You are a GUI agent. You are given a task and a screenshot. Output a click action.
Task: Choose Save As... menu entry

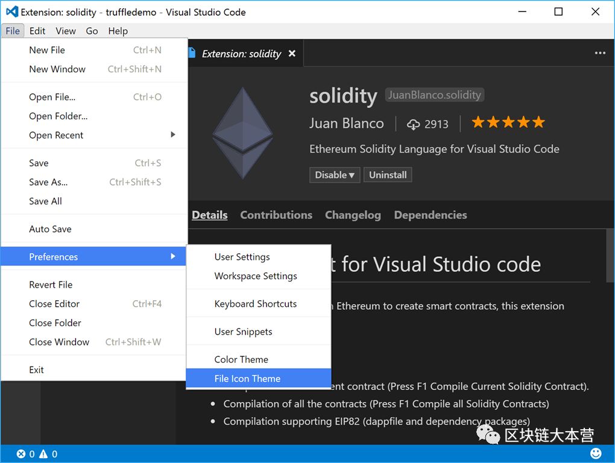[x=94, y=182]
